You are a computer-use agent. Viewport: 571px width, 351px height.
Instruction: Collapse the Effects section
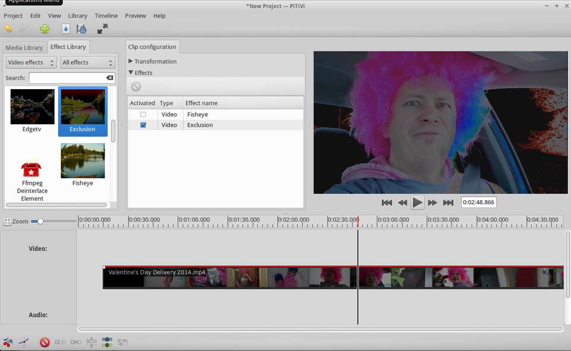131,73
